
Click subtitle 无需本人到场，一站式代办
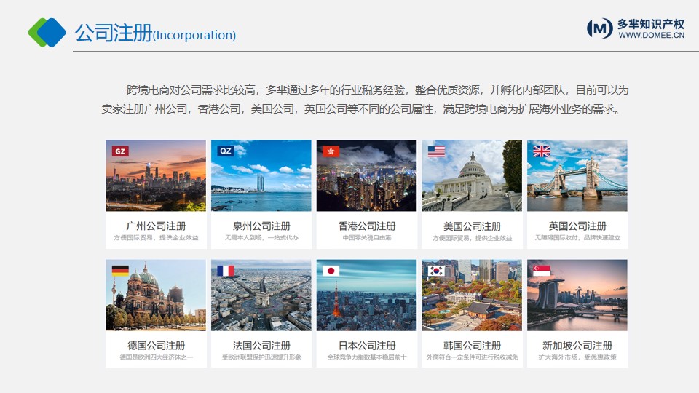261,238
